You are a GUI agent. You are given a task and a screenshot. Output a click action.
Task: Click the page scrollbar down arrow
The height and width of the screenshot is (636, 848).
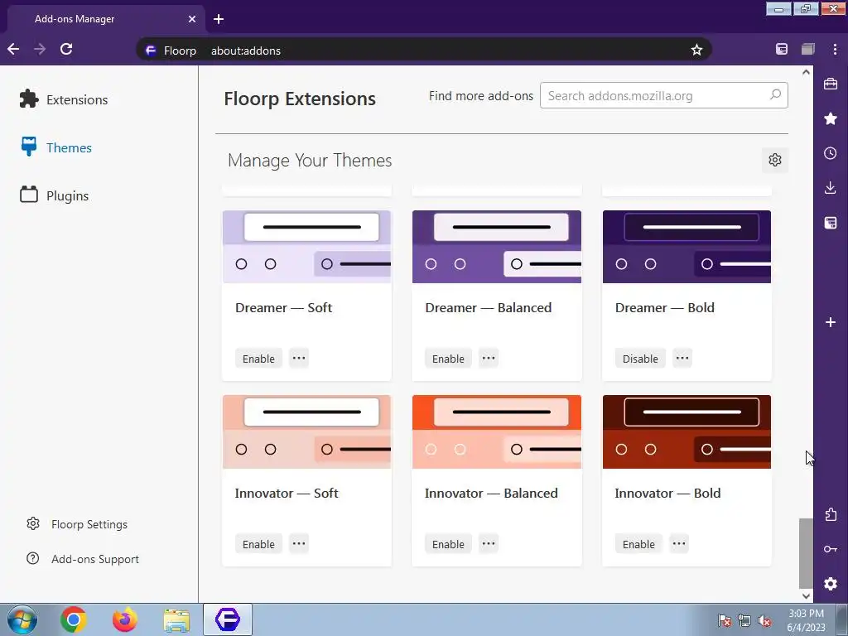pos(807,596)
